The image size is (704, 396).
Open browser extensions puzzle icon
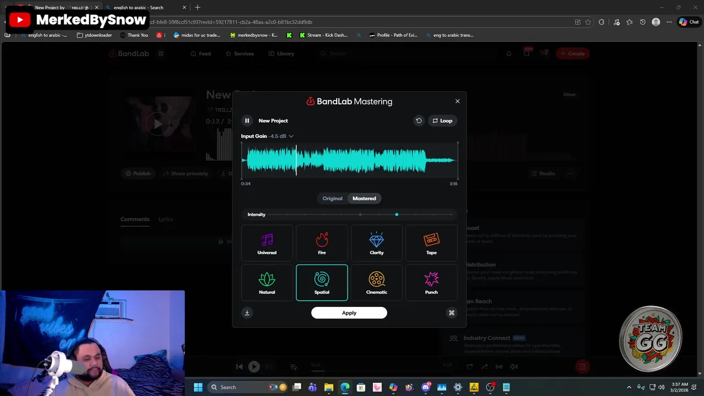602,22
